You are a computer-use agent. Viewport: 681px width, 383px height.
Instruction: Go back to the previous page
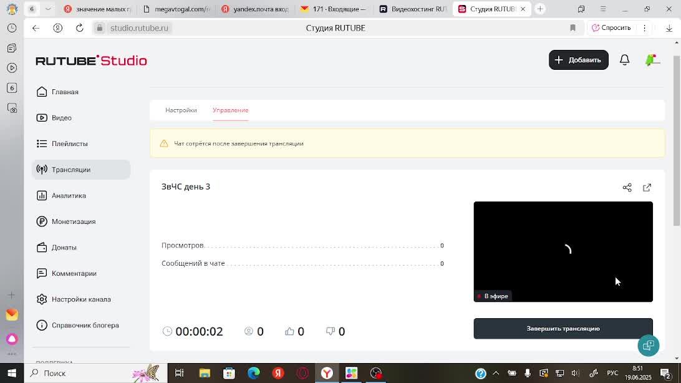pos(36,28)
